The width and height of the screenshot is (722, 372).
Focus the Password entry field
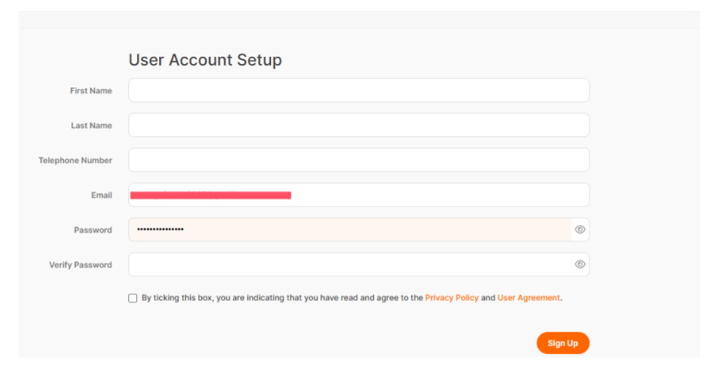(x=349, y=229)
